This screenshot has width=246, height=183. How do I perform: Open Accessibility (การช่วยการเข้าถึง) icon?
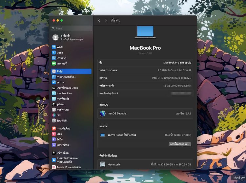tap(54, 77)
